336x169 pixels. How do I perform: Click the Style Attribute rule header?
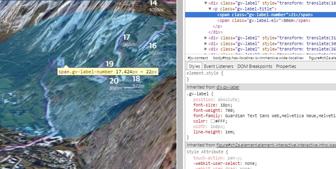point(207,152)
